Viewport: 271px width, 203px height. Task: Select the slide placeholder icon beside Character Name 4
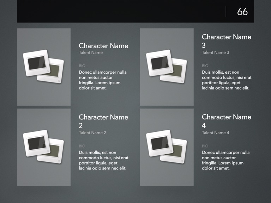(167, 147)
